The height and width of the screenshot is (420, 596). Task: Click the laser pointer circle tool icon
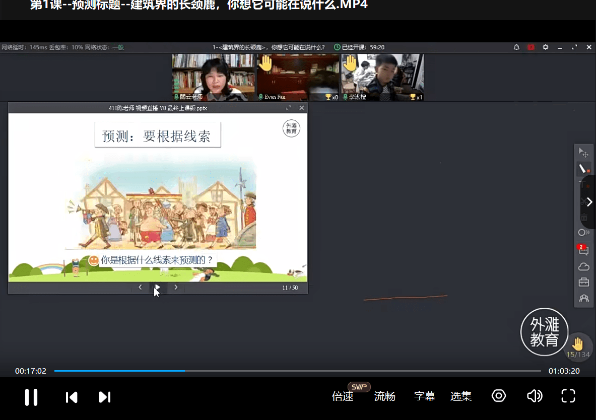click(x=583, y=232)
